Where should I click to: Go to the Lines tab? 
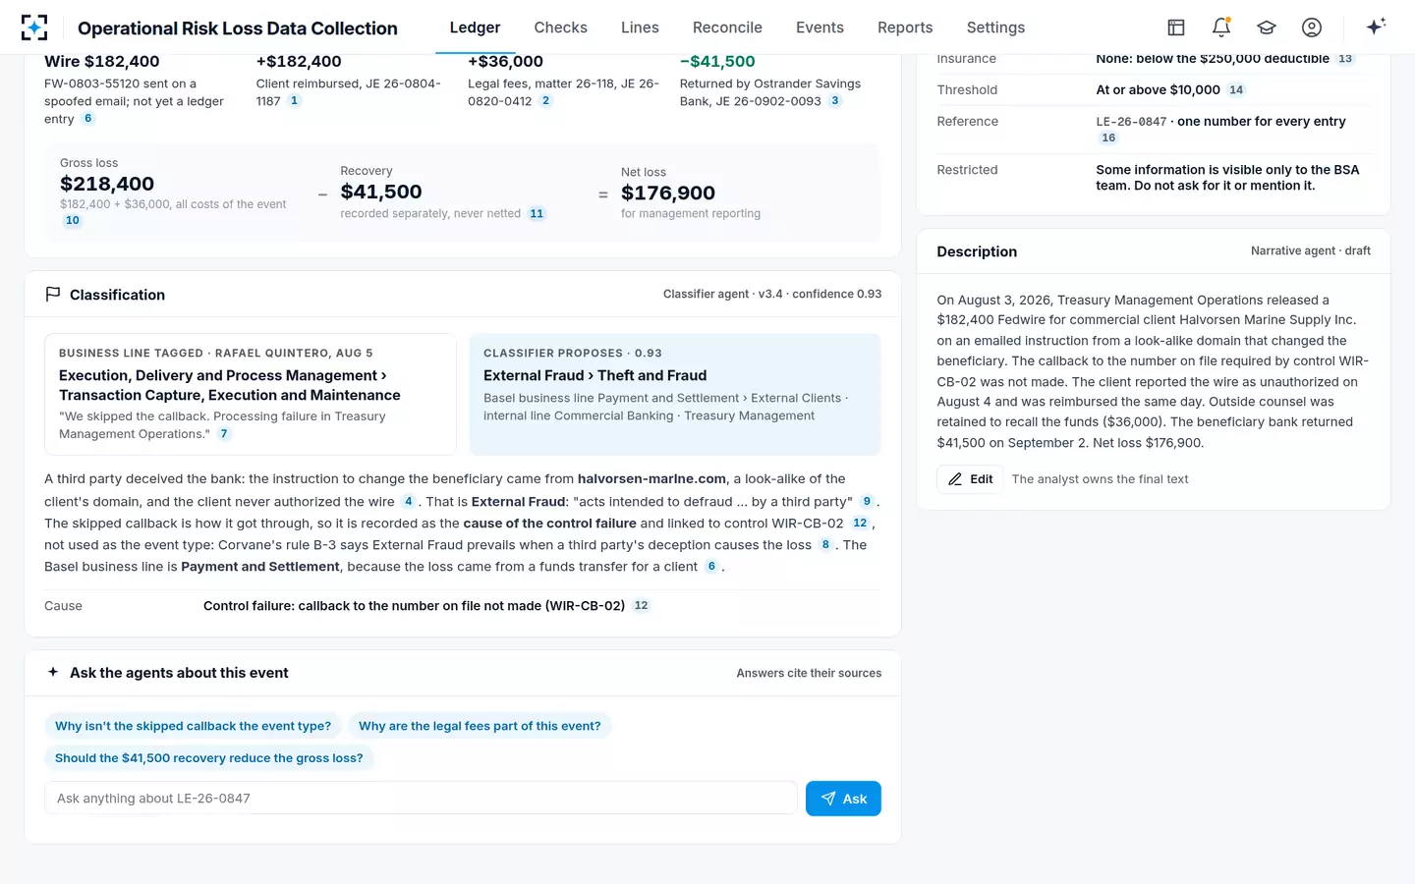coord(640,28)
